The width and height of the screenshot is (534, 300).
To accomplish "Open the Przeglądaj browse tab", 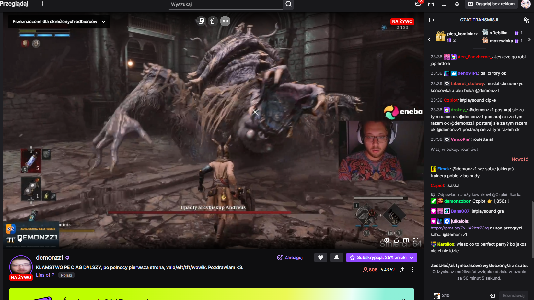I will (x=14, y=4).
